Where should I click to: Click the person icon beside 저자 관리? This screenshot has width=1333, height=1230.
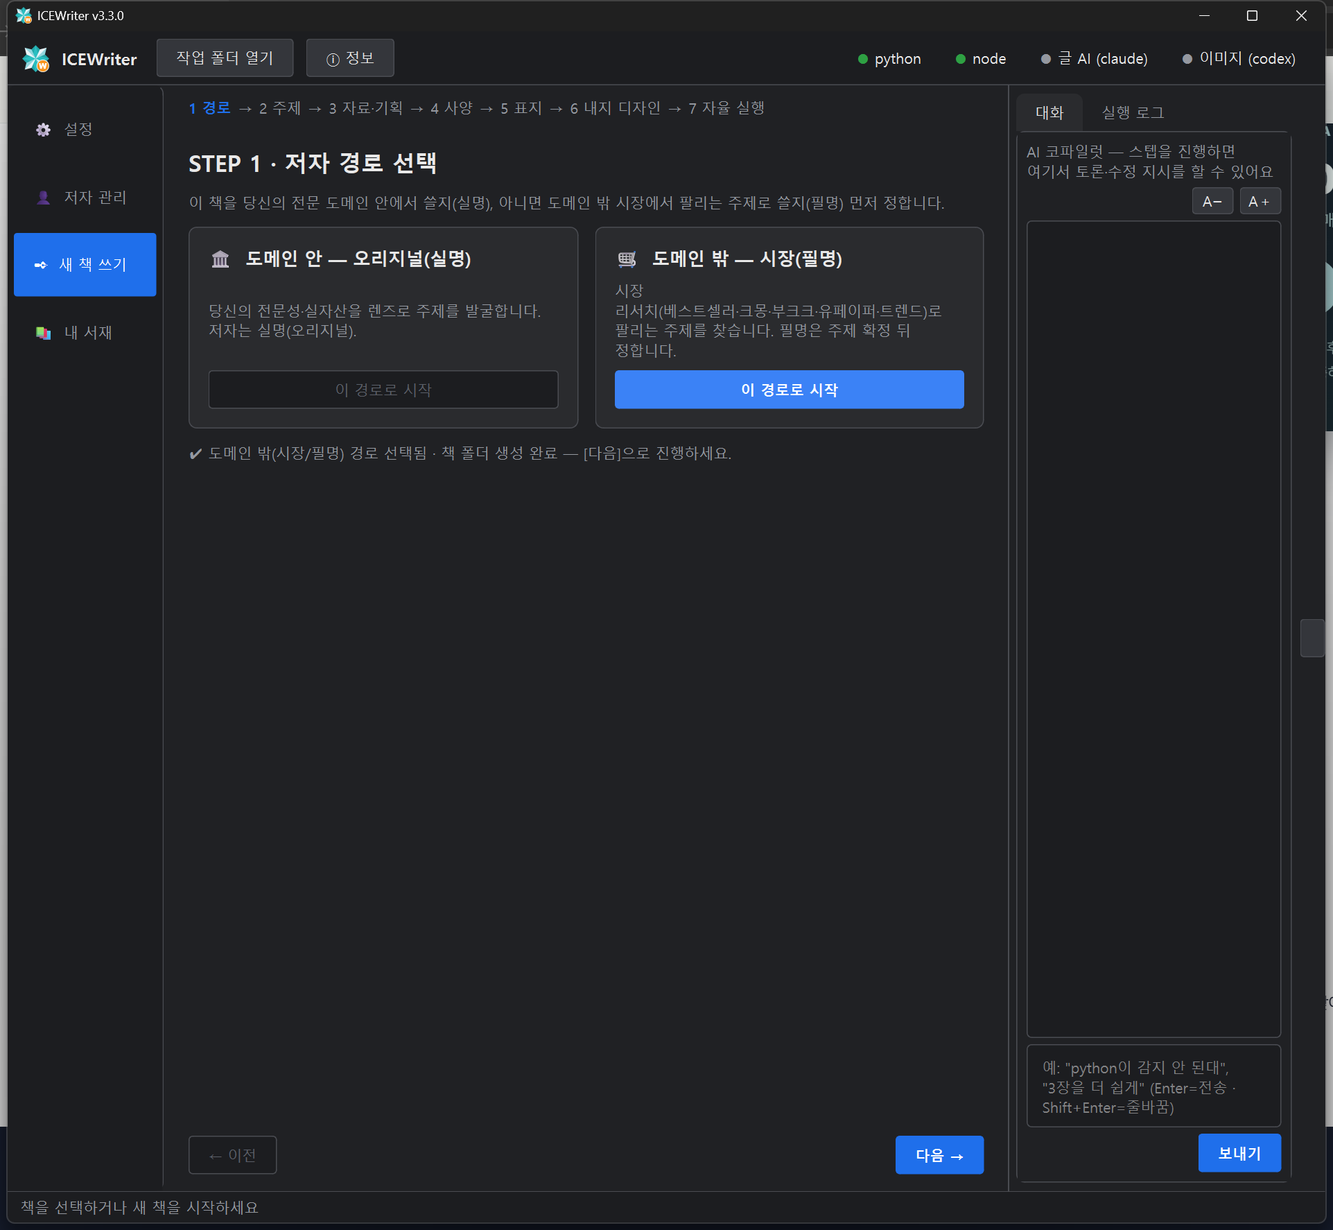43,198
